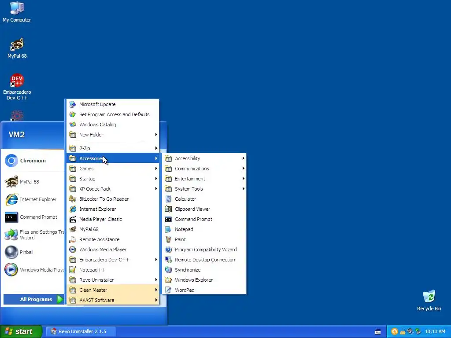Open Media Player Classic
The image size is (451, 338).
(x=113, y=219)
